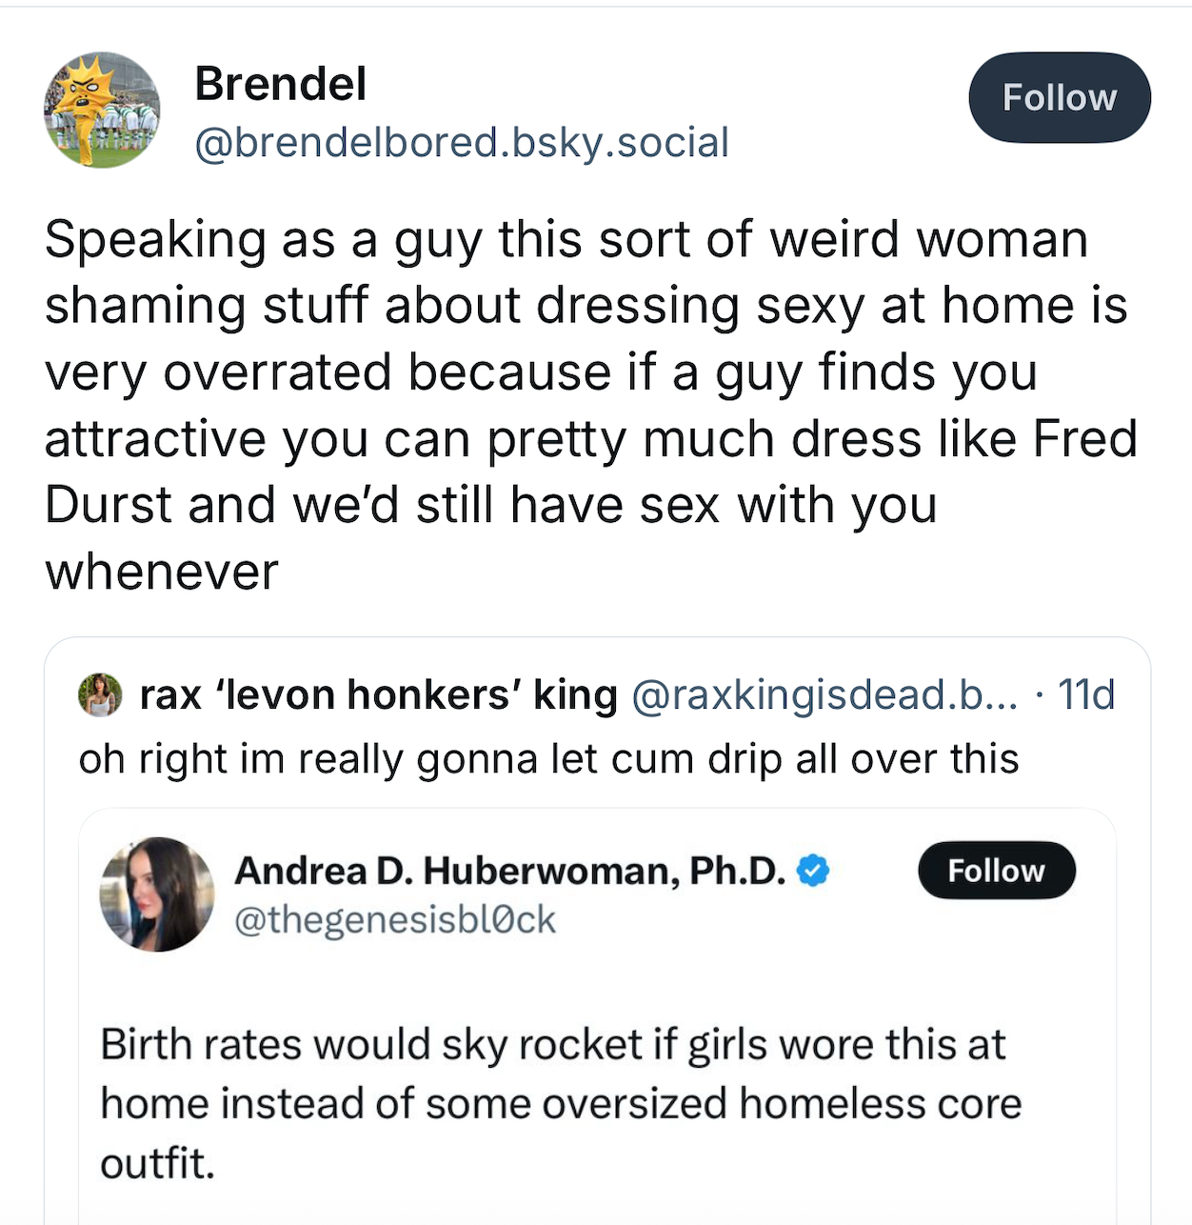The height and width of the screenshot is (1225, 1192).
Task: Click the word 'outfit.' ending the tweet
Action: [158, 1163]
